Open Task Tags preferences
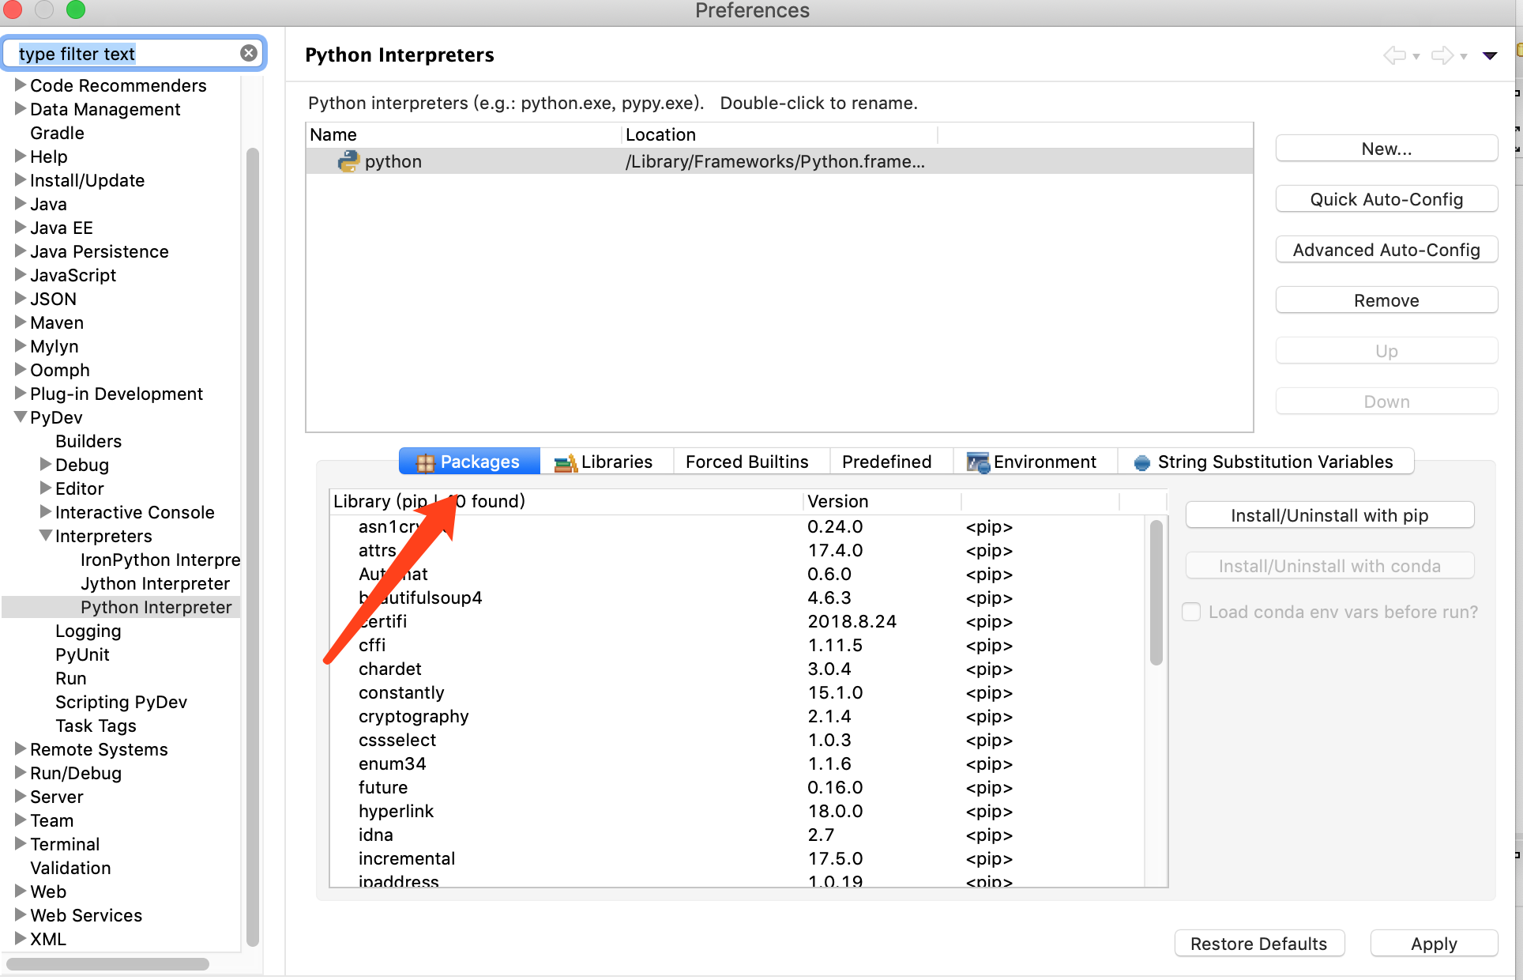1523x980 pixels. 96,726
